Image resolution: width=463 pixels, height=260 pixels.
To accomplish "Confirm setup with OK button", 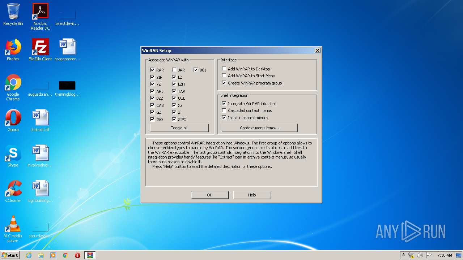I will coord(210,195).
